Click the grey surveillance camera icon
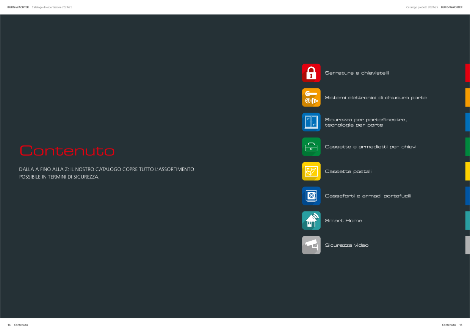470x332 pixels. pyautogui.click(x=311, y=245)
